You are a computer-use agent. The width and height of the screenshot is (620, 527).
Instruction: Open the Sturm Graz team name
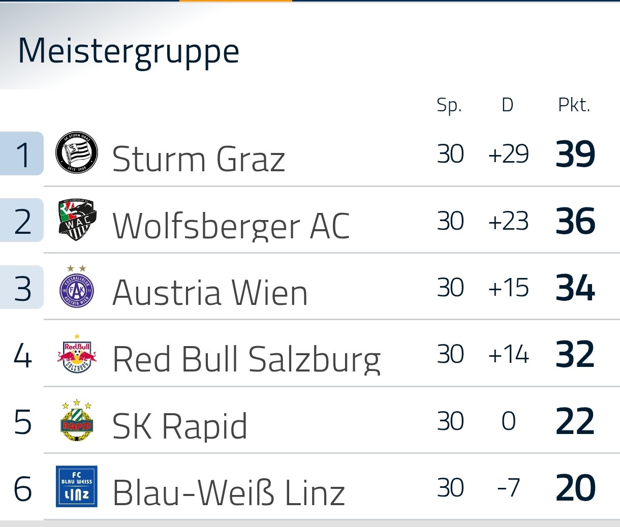tap(198, 159)
